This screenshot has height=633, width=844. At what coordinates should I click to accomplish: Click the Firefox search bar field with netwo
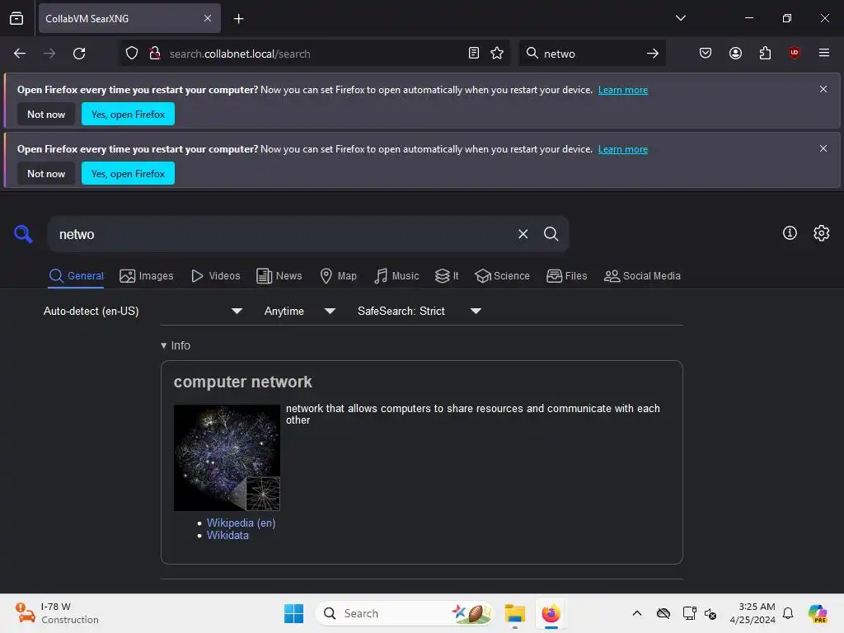[592, 54]
